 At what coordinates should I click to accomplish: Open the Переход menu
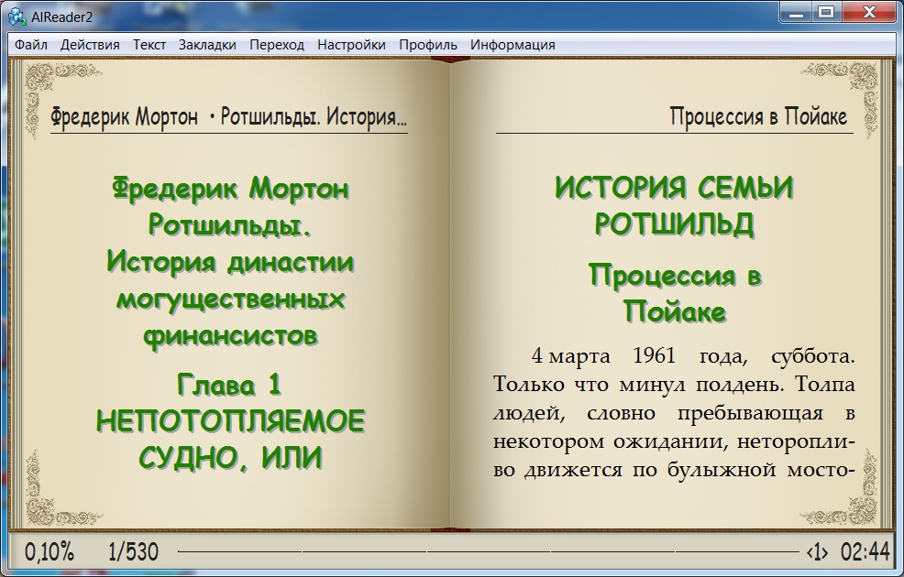pyautogui.click(x=277, y=45)
